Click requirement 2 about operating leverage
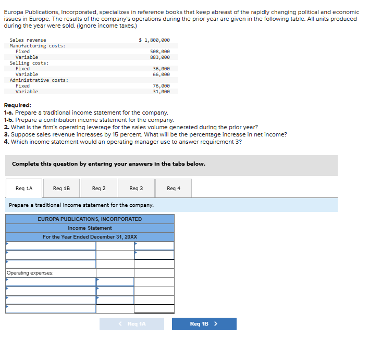 click(131, 127)
